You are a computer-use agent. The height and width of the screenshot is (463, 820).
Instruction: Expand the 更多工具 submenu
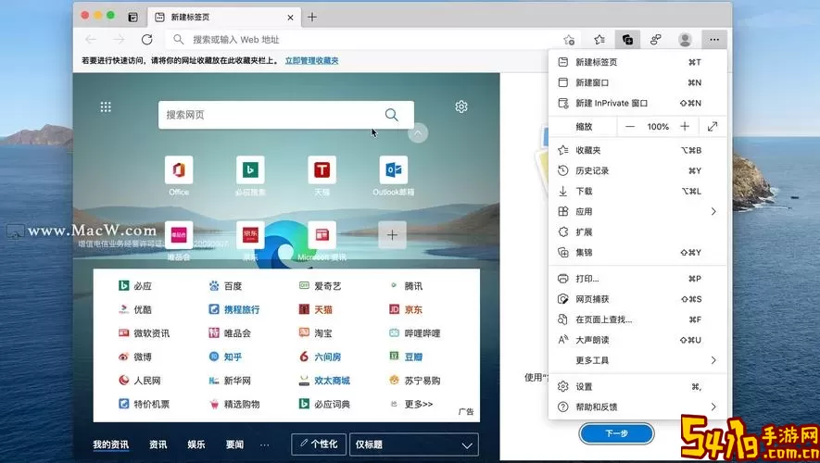pyautogui.click(x=637, y=360)
